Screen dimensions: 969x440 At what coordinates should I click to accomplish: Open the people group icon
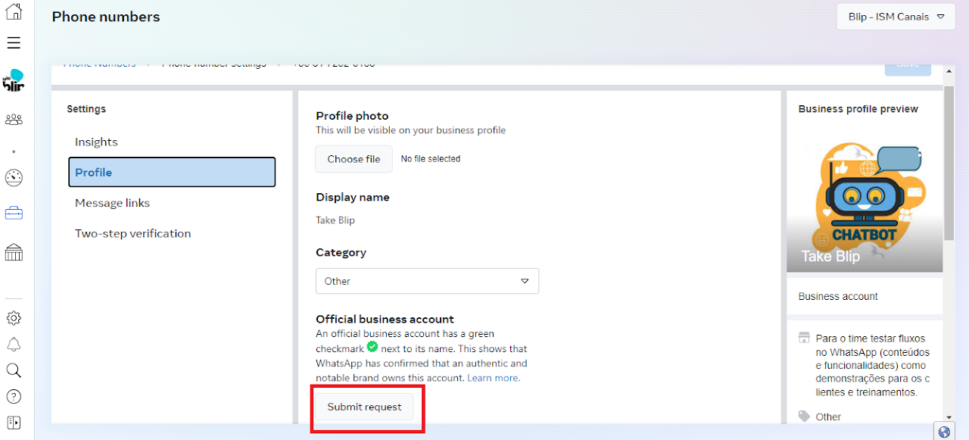14,120
